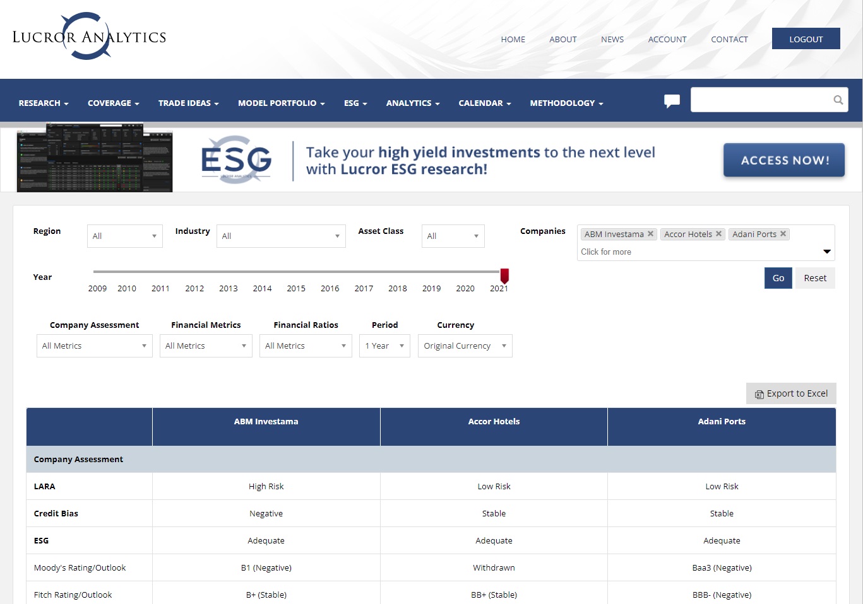
Task: Click the Accor Hotels column header
Action: pos(494,427)
